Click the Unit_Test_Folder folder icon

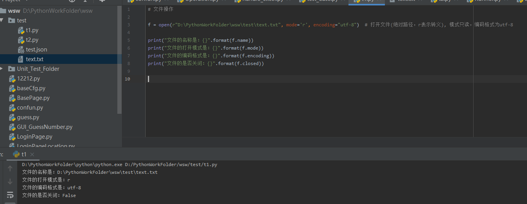click(11, 69)
